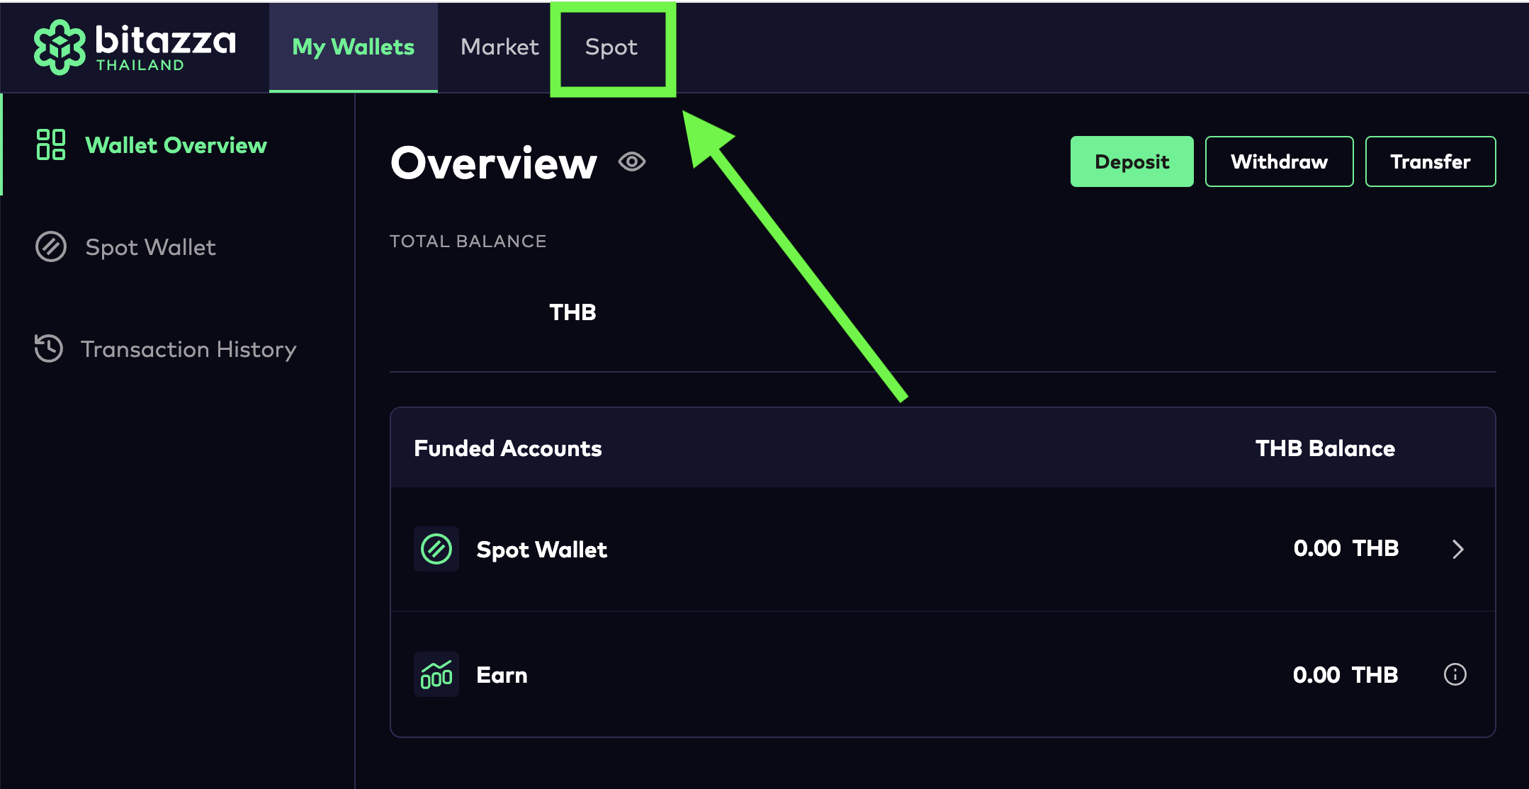Click Spot Wallet 0.00 THB balance

(x=1345, y=548)
